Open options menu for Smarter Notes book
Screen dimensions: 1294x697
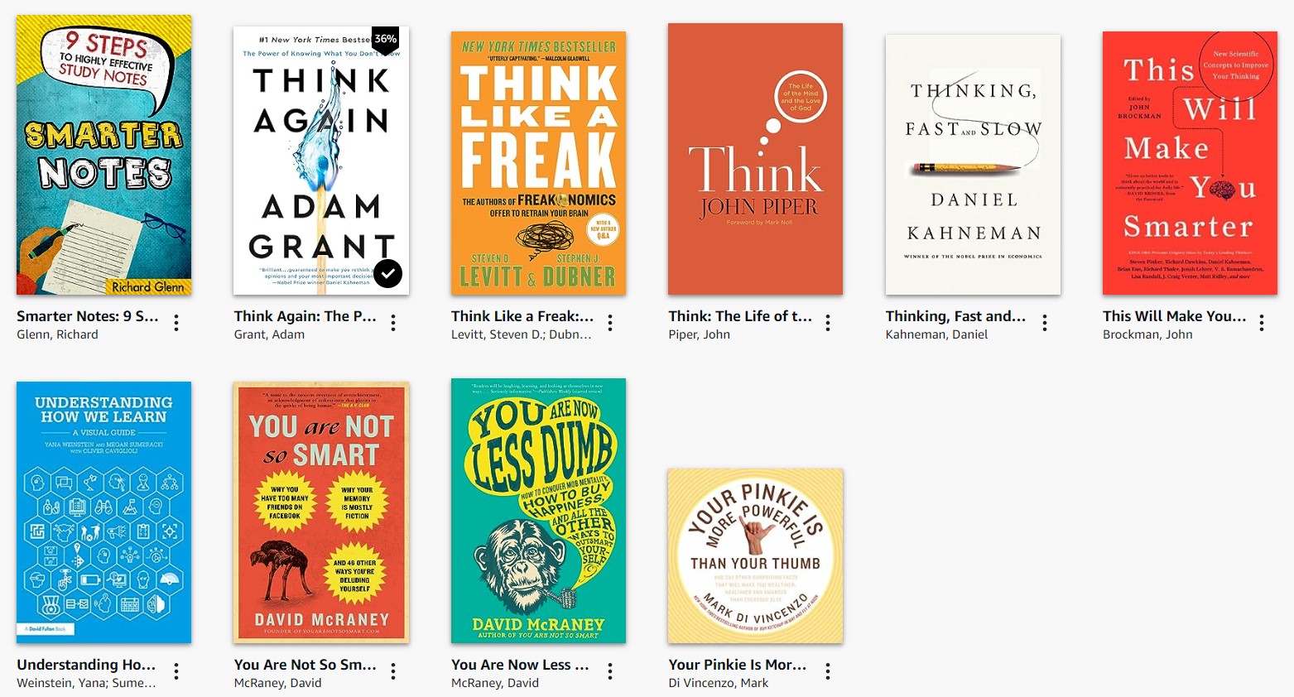(176, 323)
